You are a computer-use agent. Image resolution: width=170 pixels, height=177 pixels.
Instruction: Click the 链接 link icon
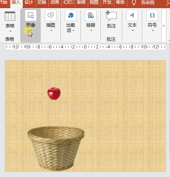[x=91, y=15]
